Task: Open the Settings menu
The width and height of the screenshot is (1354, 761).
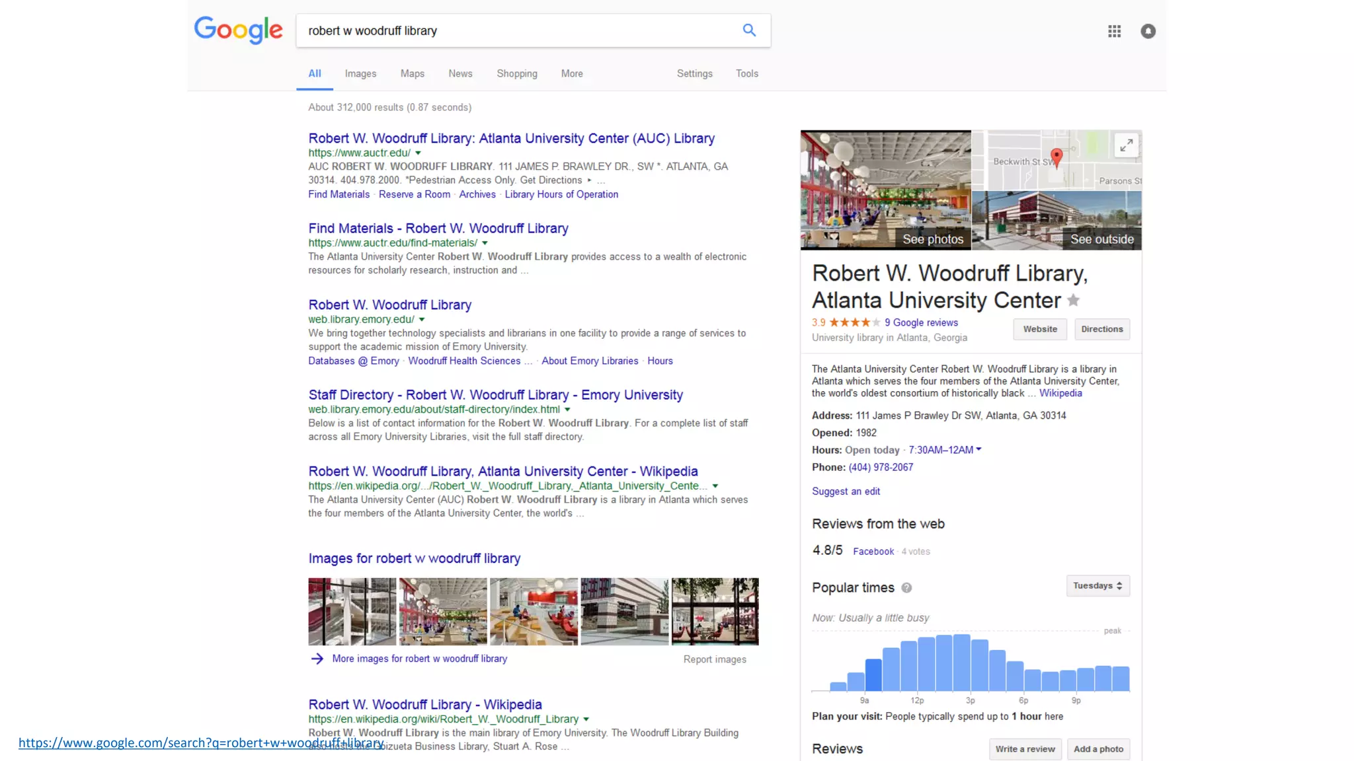Action: [x=695, y=74]
